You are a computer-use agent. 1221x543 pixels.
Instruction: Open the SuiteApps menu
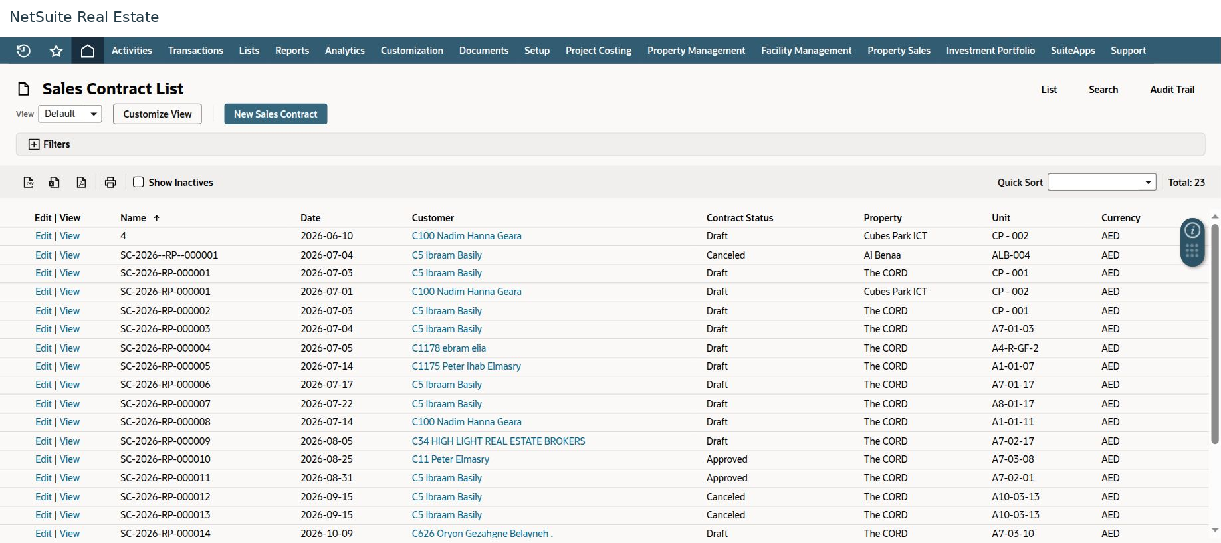1073,51
